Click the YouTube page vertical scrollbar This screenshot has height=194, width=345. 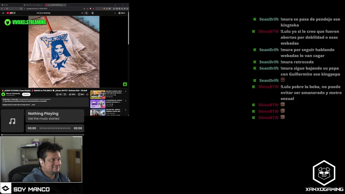(x=128, y=28)
